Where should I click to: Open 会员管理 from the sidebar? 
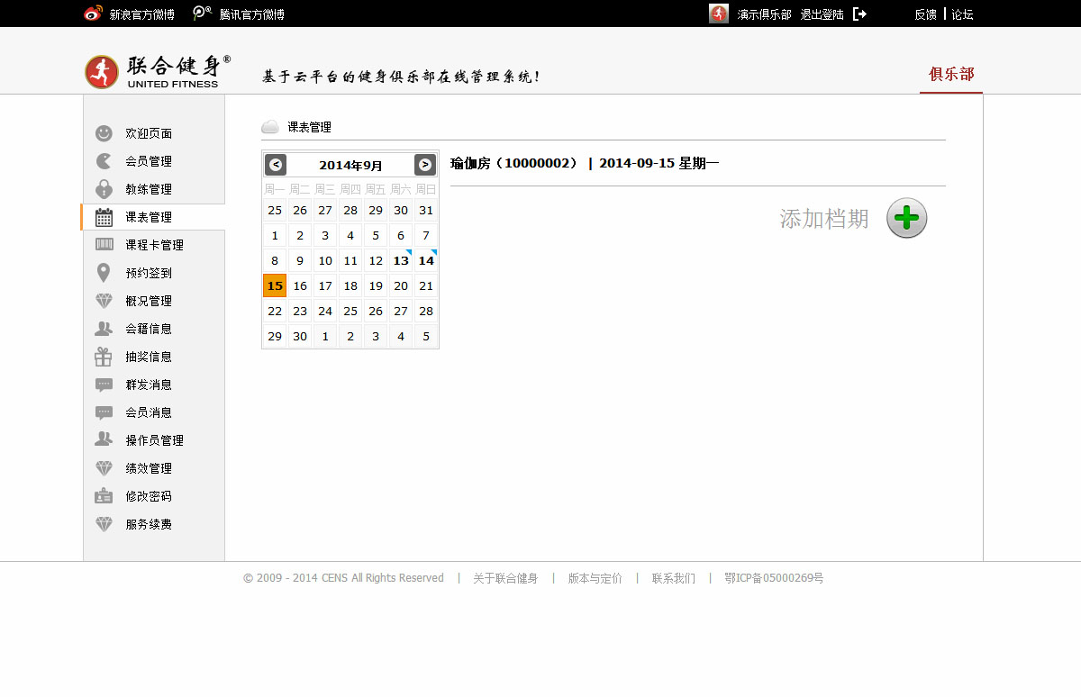pos(148,161)
